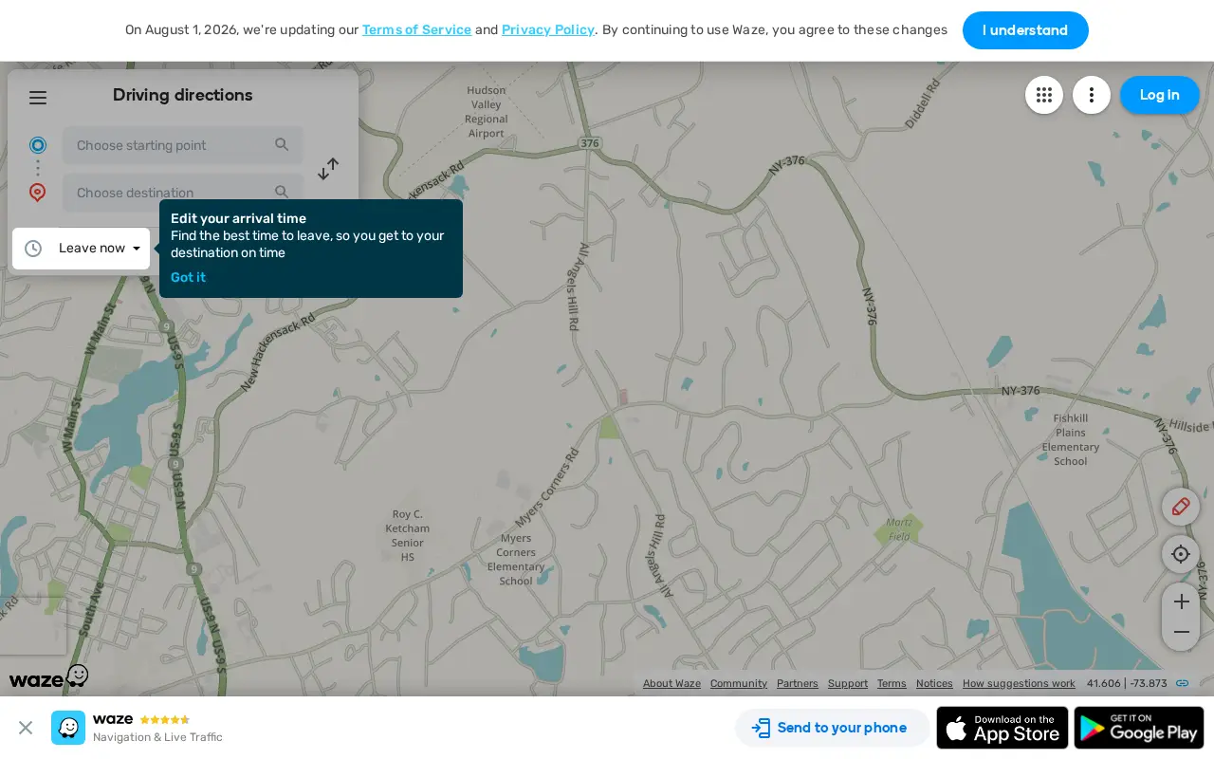Open the Community footer link

[739, 683]
